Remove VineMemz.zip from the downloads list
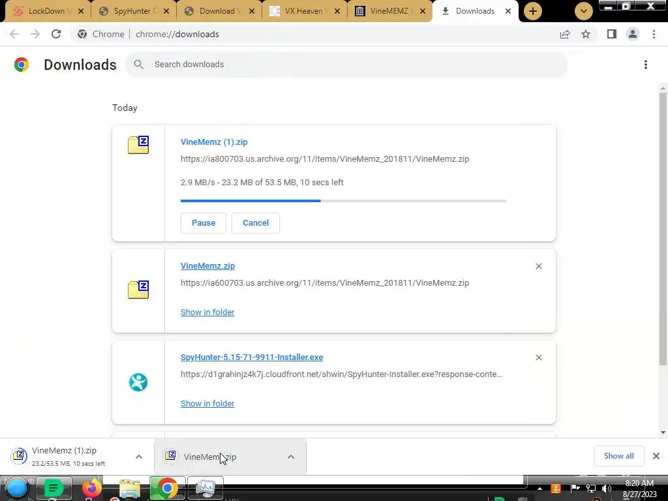Viewport: 668px width, 501px height. coord(538,266)
